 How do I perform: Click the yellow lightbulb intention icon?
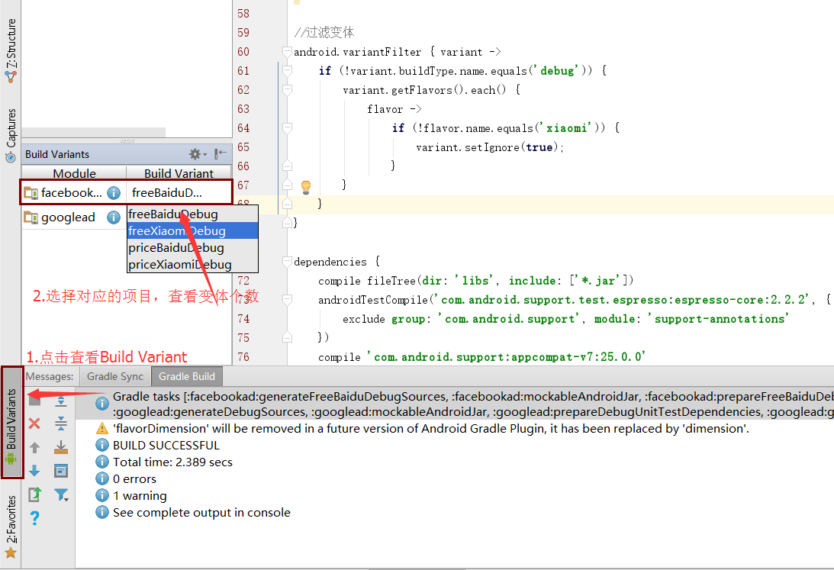coord(306,186)
